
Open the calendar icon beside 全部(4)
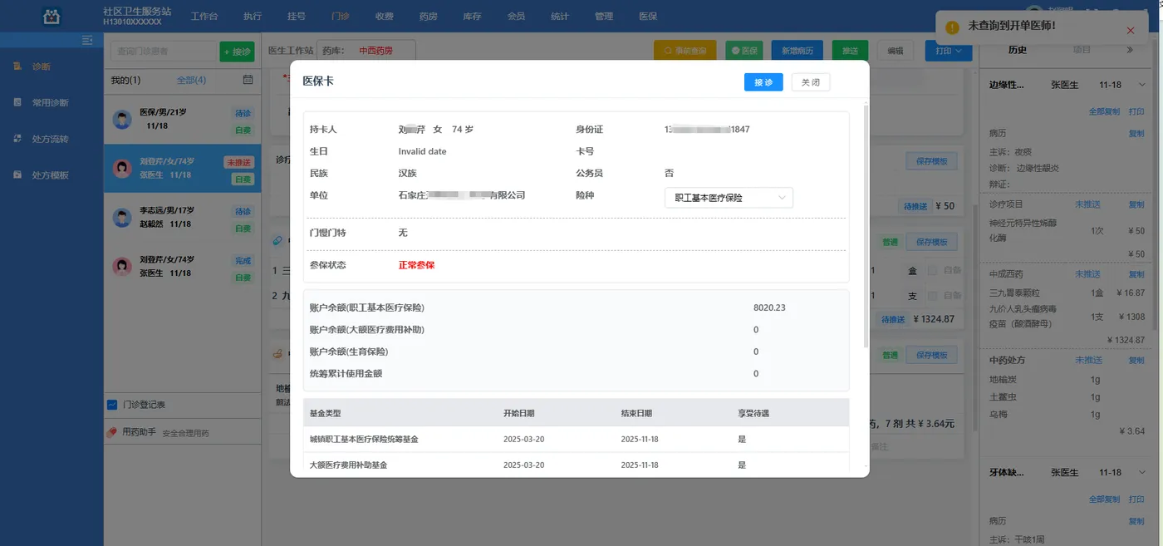tap(249, 78)
